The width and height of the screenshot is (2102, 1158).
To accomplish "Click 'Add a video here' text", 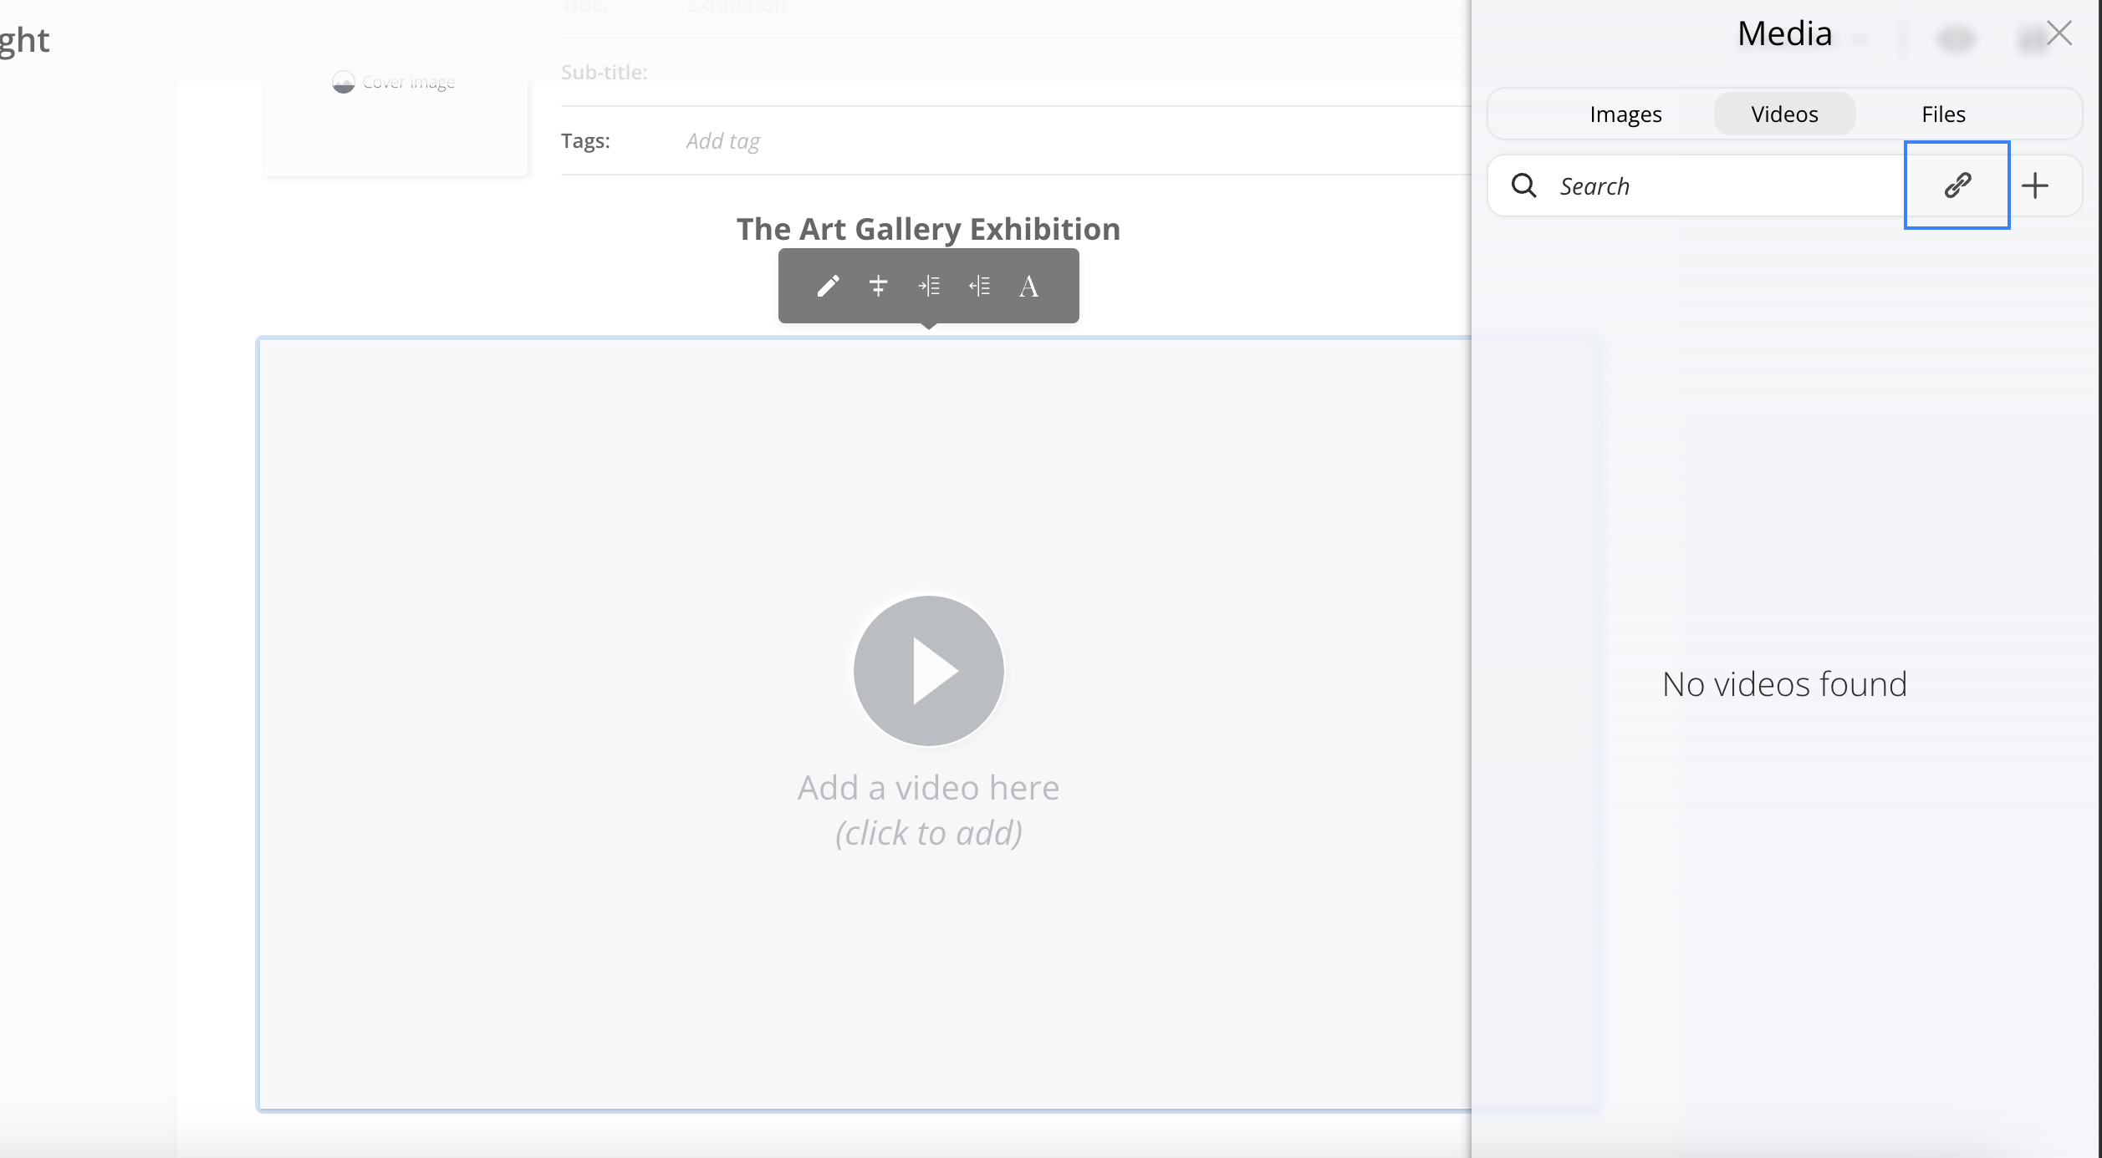I will coord(928,788).
